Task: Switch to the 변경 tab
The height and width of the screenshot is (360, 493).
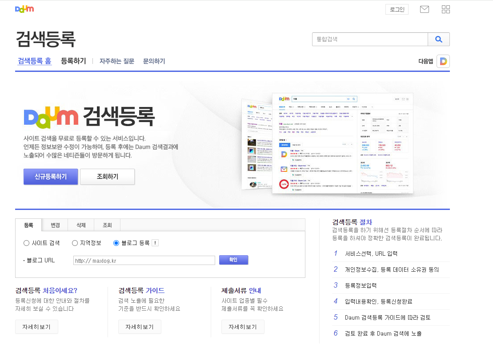Action: point(55,225)
